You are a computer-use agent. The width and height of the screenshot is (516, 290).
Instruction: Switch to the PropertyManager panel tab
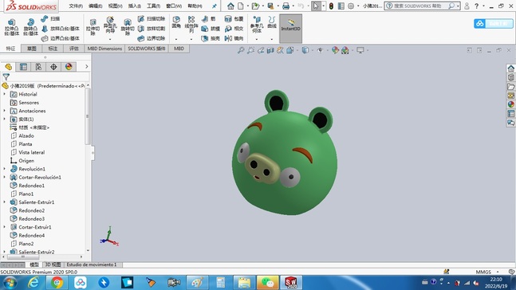pos(23,67)
